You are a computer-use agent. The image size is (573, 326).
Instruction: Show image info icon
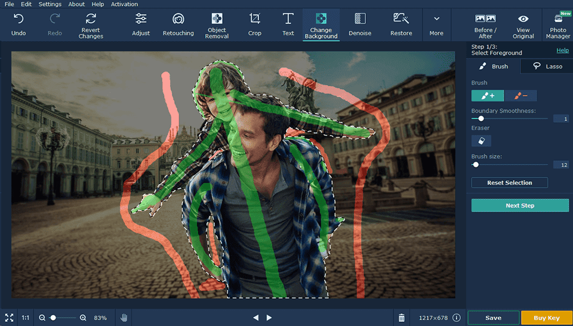pos(457,317)
